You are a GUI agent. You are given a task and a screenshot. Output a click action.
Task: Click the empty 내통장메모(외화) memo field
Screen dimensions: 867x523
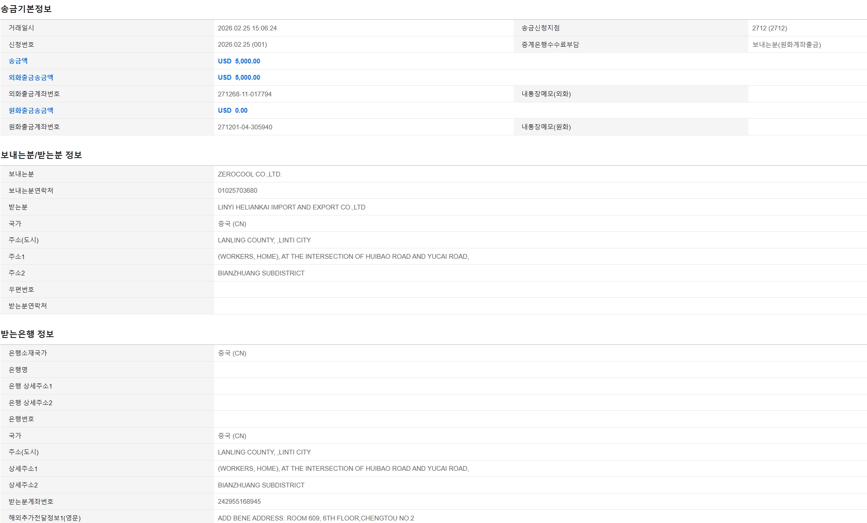click(807, 94)
